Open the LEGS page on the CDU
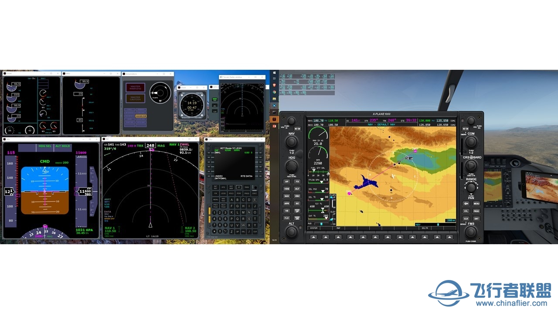558x314 pixels. (x=223, y=193)
